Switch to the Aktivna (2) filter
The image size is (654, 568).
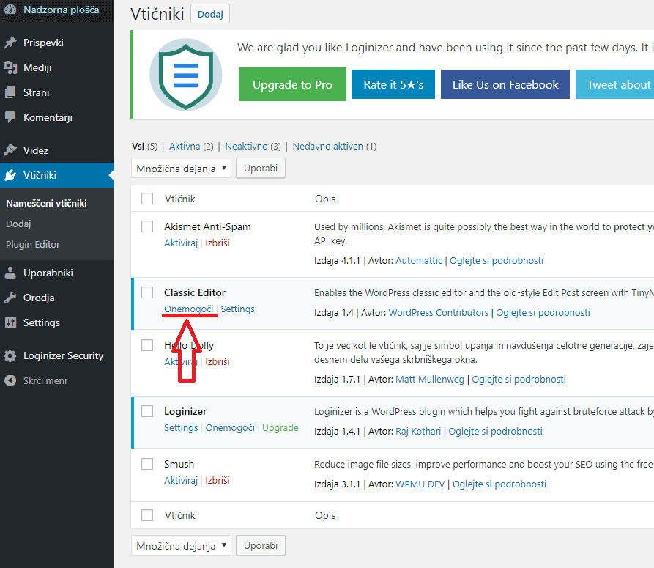click(191, 147)
